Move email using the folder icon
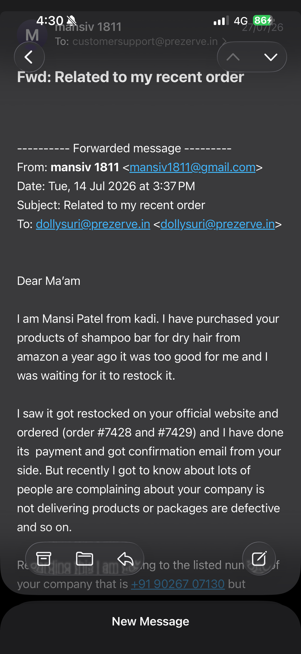 [x=85, y=559]
